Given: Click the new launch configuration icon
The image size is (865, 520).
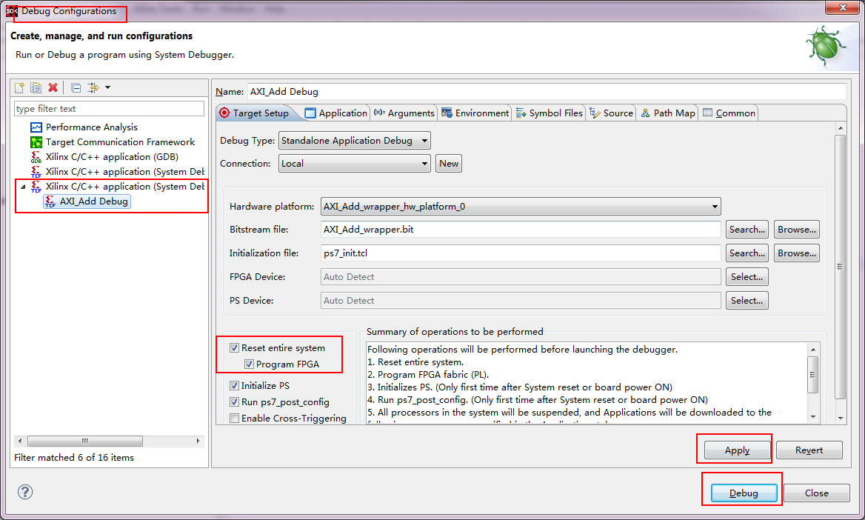Looking at the screenshot, I should (x=19, y=87).
